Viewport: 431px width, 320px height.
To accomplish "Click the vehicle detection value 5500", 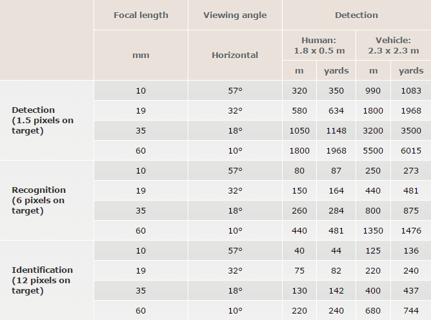I will [x=374, y=150].
